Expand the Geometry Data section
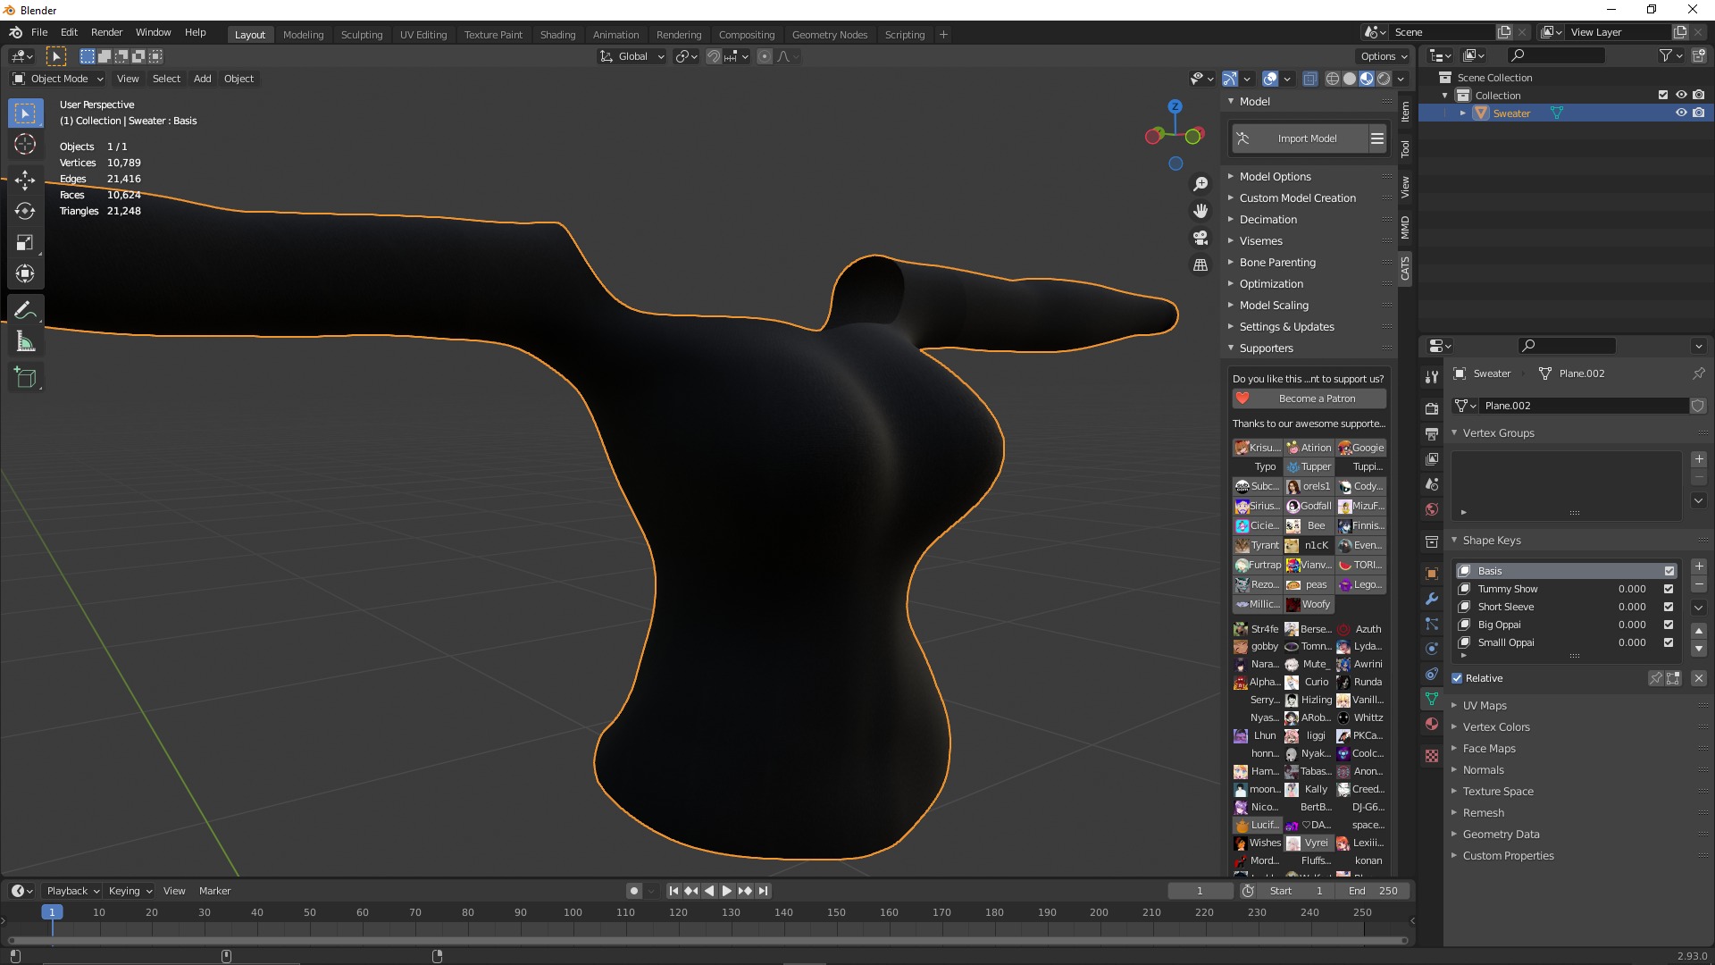This screenshot has width=1715, height=965. click(1501, 835)
